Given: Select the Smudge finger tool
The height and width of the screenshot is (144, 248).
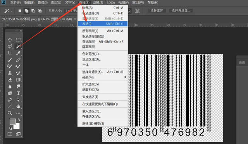Looking at the screenshot, I should [x=18, y=86].
